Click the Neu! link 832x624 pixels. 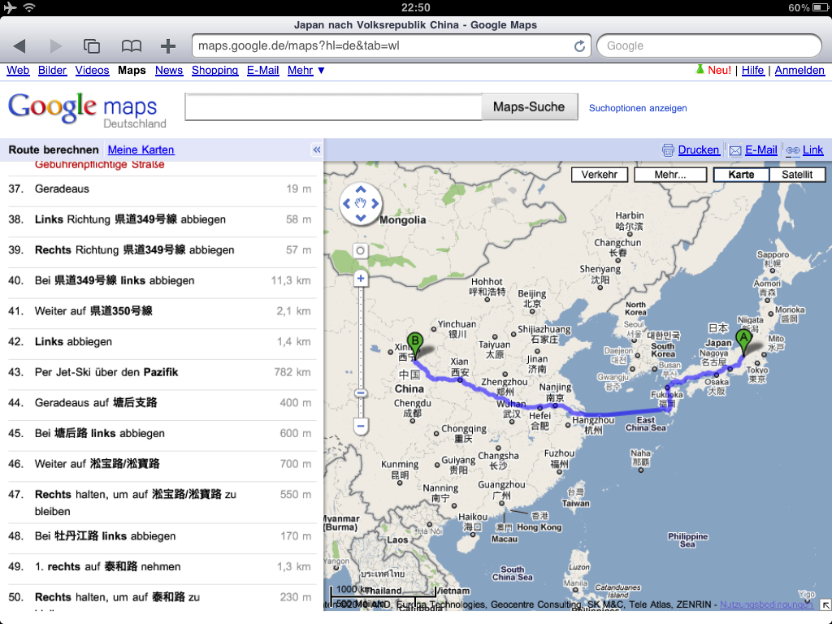click(720, 70)
